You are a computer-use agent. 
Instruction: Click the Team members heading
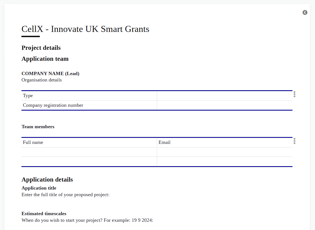(x=38, y=127)
